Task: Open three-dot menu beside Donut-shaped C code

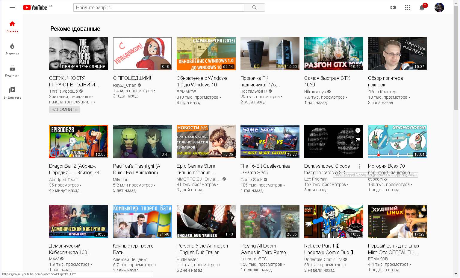Action: pos(360,166)
